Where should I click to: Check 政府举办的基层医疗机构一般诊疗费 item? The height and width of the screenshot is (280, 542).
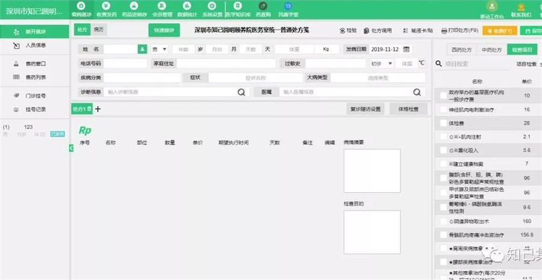pos(443,96)
